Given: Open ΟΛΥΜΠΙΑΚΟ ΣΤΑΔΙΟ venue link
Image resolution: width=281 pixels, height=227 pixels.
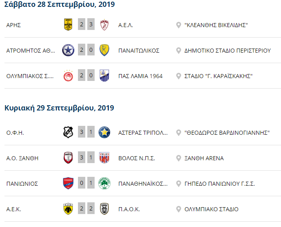Looking at the screenshot, I should [212, 209].
